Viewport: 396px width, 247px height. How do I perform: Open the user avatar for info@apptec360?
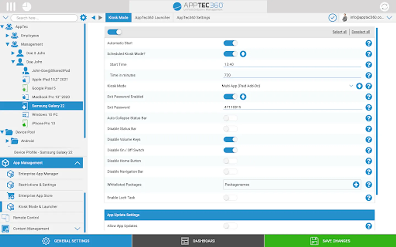344,18
